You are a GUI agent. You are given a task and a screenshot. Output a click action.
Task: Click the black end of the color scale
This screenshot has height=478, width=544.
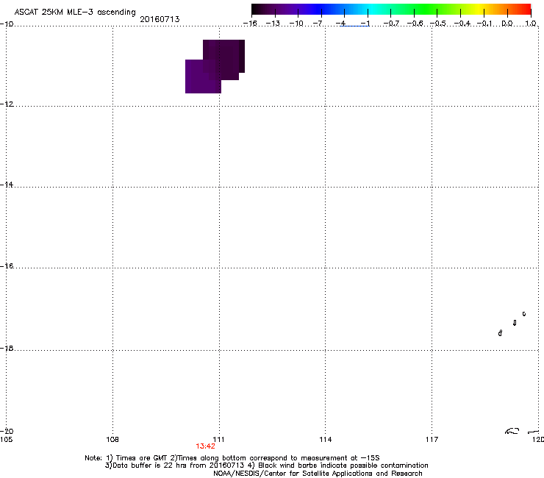pos(257,10)
